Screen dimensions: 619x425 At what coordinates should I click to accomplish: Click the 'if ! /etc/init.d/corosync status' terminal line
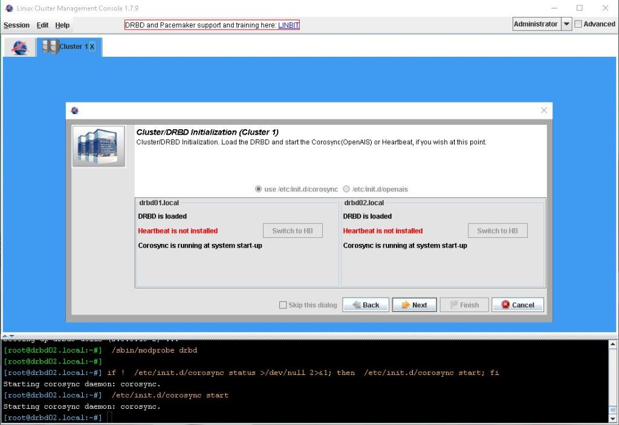251,372
